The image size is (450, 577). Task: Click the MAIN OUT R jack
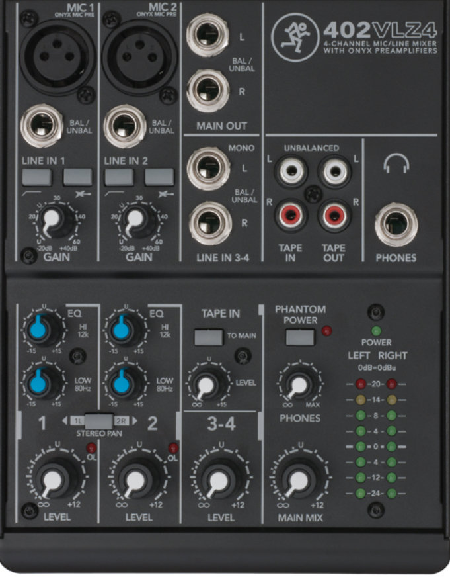tap(208, 91)
